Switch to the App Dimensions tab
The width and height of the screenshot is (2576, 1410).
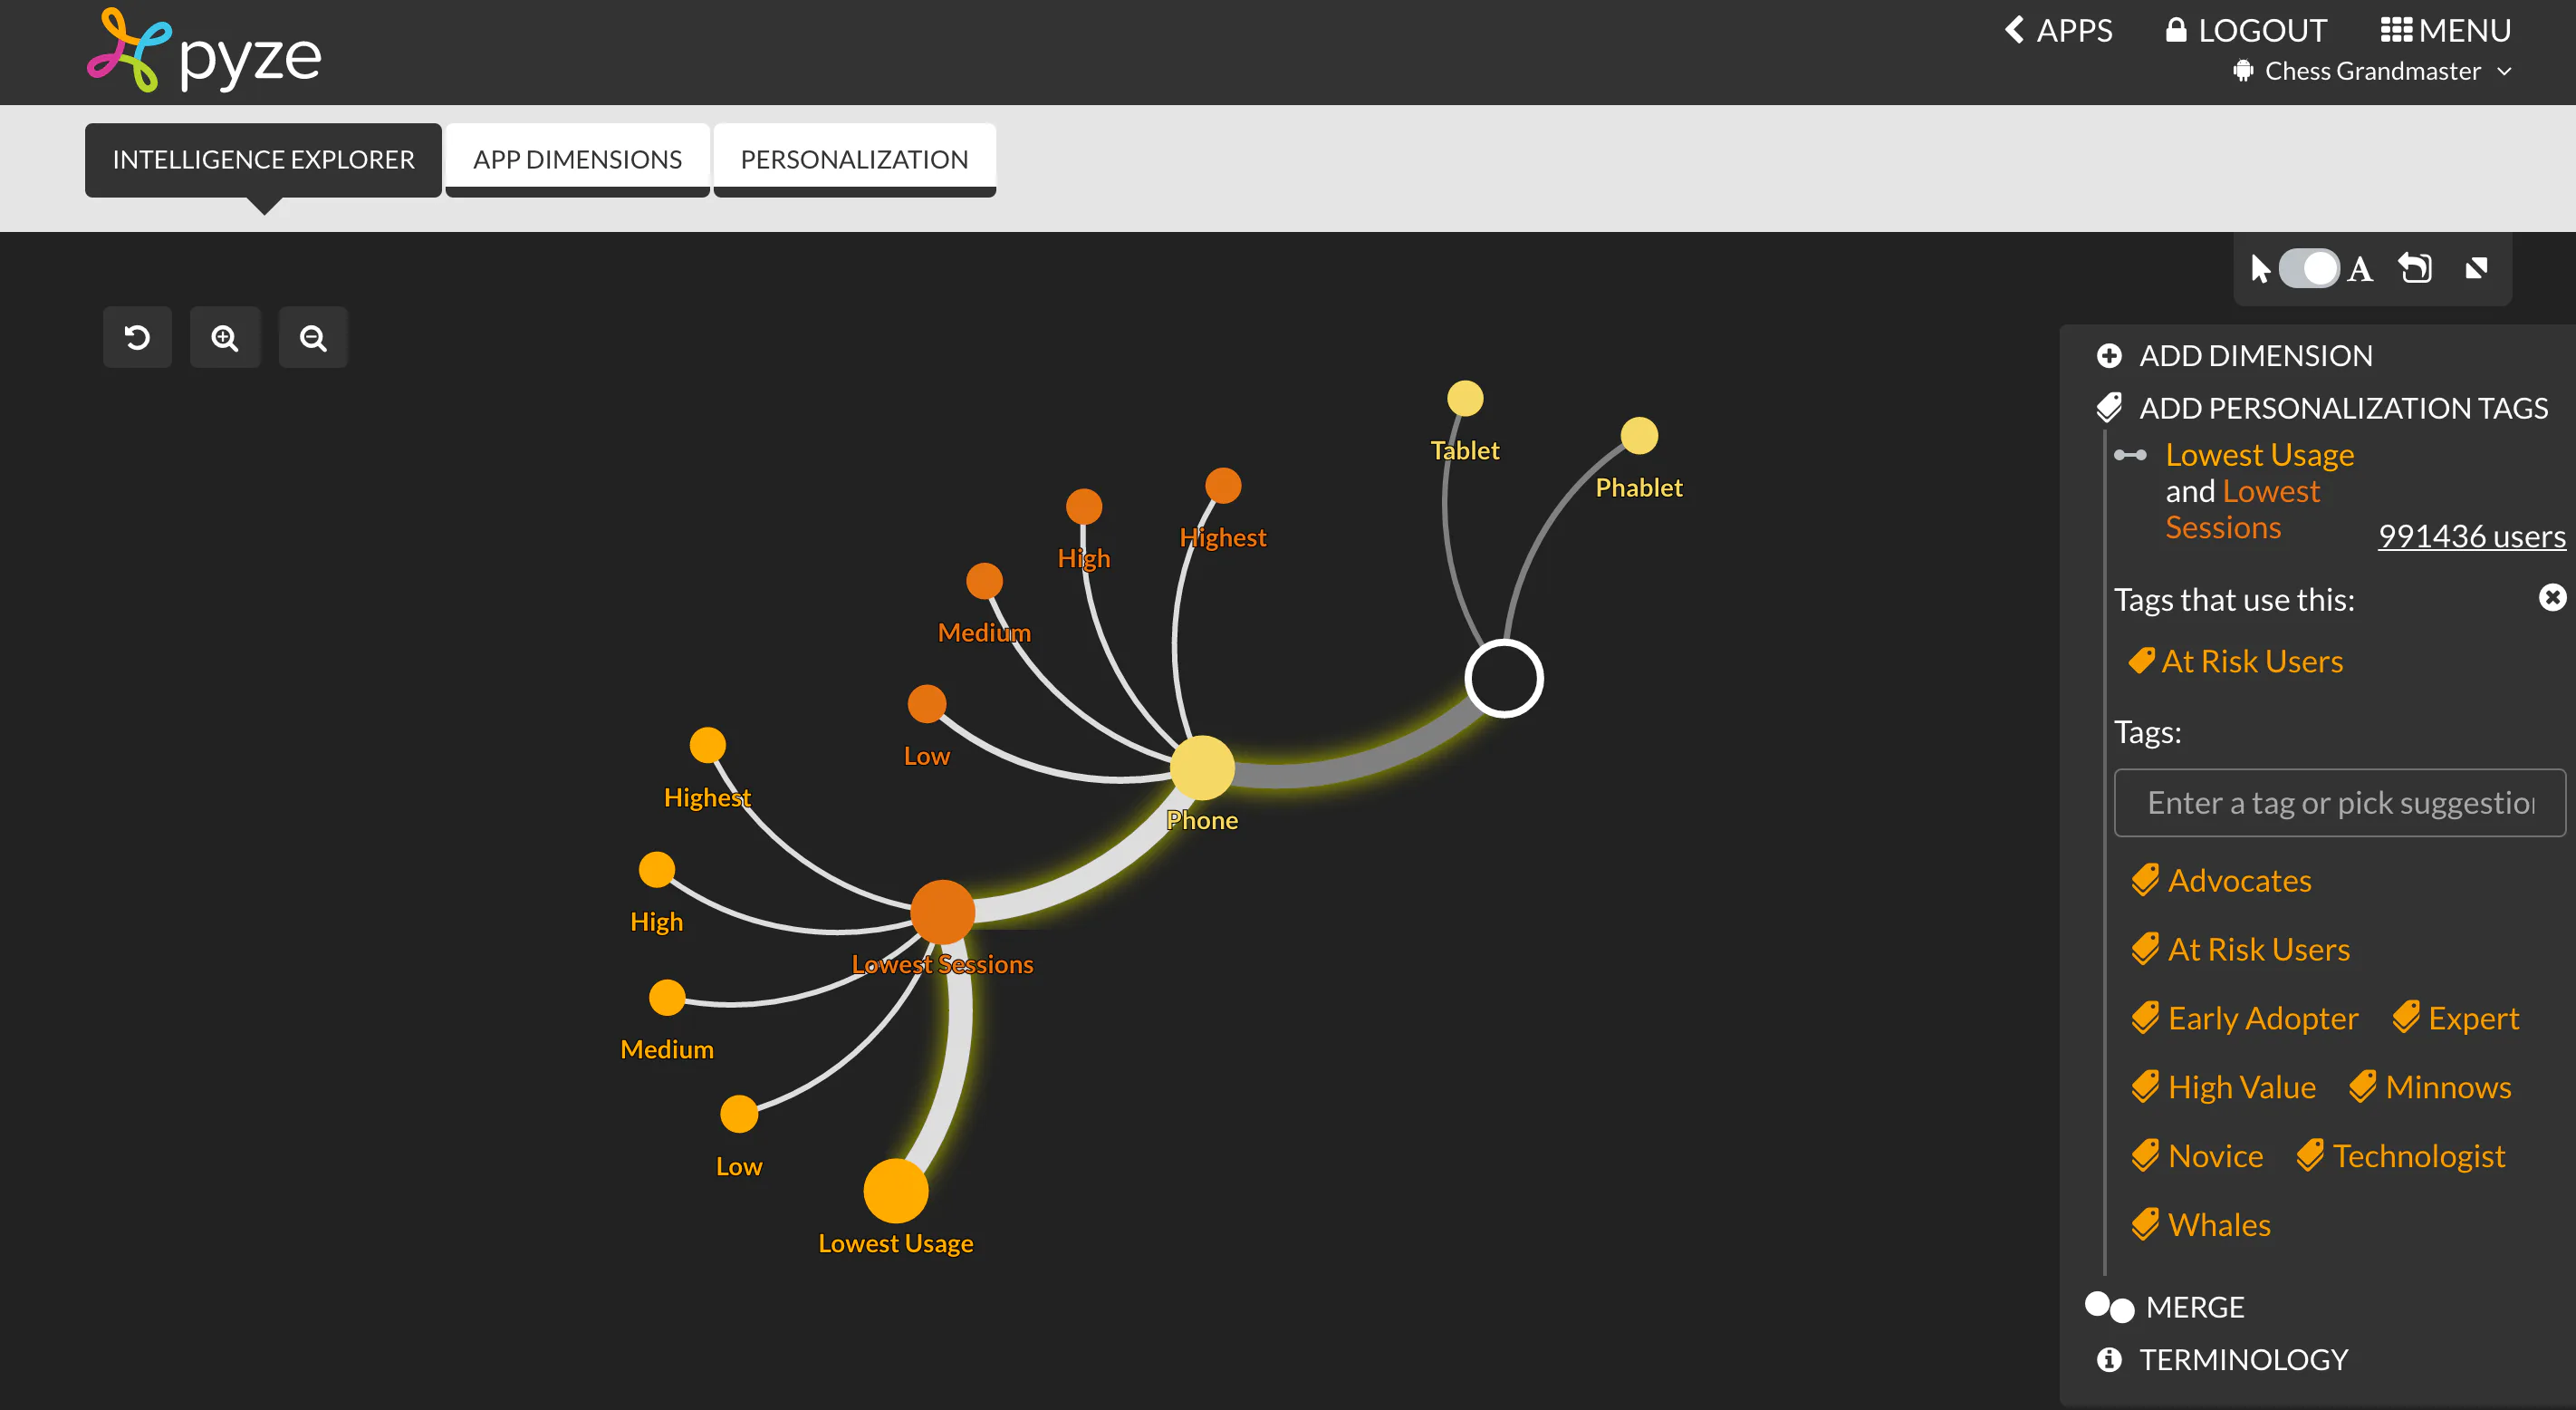click(577, 159)
